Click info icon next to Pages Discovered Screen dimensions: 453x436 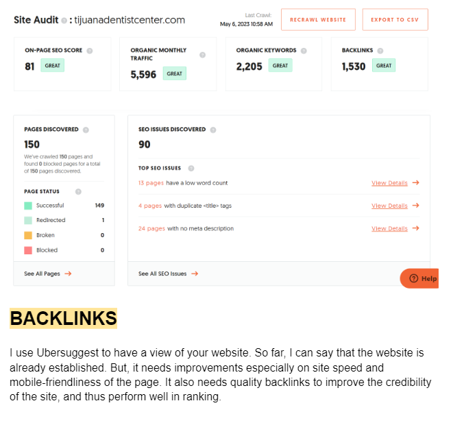coord(86,130)
